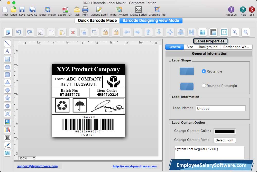Click the recycle symbol on label
This screenshot has height=172, width=257.
(62, 105)
